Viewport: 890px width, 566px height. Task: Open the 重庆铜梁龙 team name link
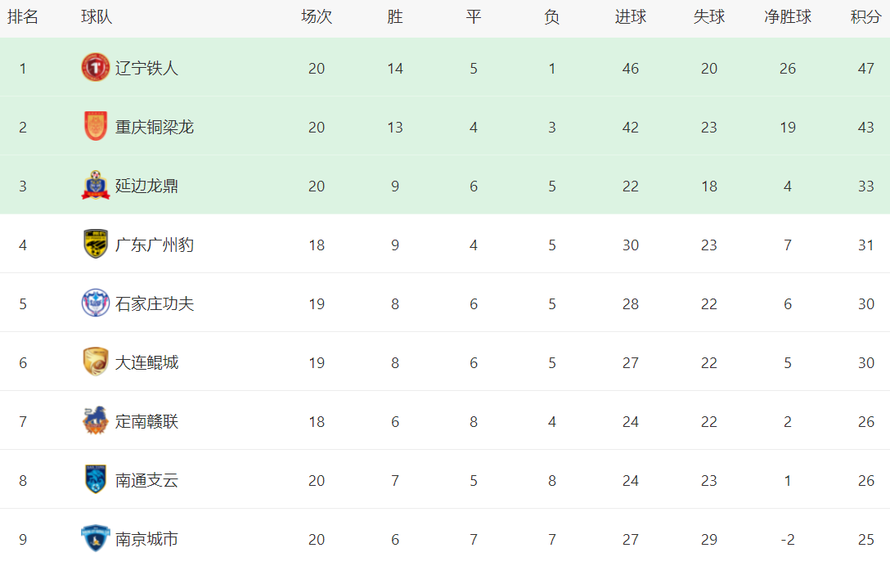155,127
